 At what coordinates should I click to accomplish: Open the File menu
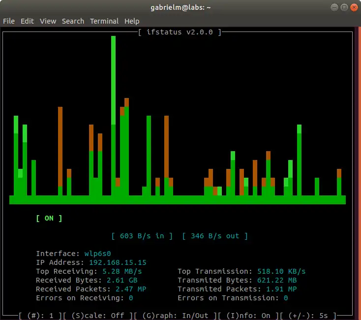9,21
